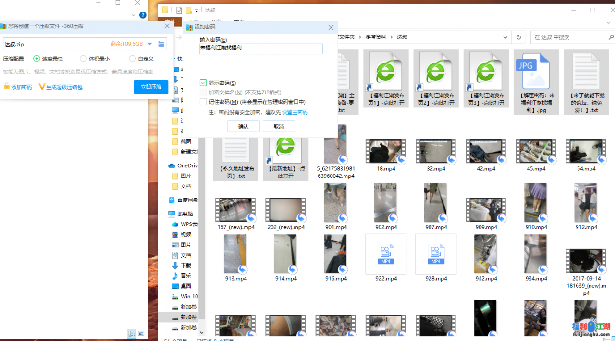Screen dimensions: 615x341
Task: Click the V icon for 生成超级压缩包
Action: [x=42, y=87]
